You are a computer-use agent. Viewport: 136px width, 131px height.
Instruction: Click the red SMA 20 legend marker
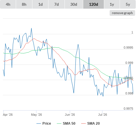pos(83,124)
